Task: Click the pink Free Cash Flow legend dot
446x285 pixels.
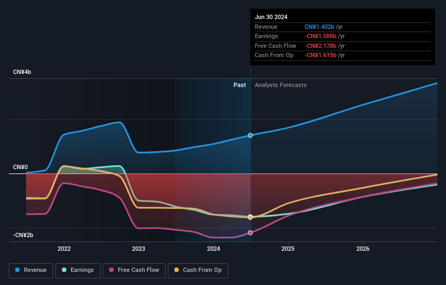Action: point(111,270)
